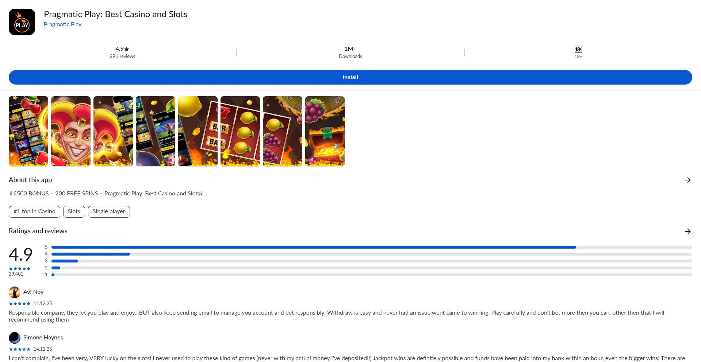Install the Pragmatic Play app

click(x=350, y=77)
